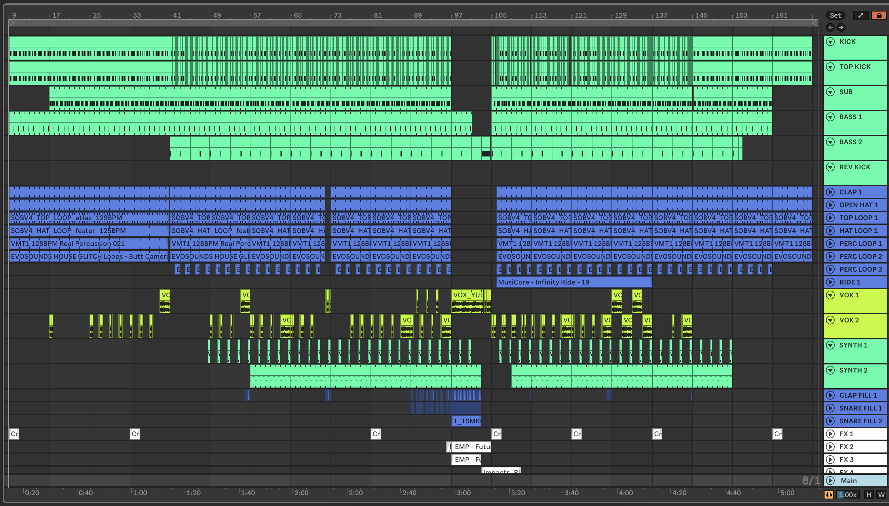
Task: Click the Main track unfold icon
Action: 831,481
